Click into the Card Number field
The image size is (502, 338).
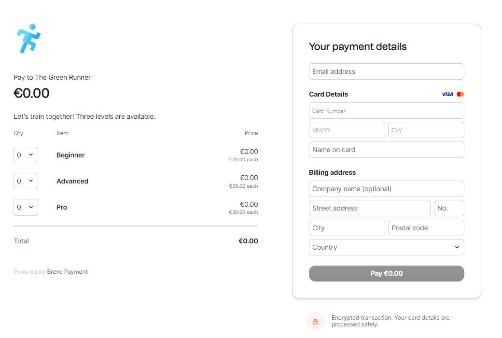pyautogui.click(x=386, y=111)
